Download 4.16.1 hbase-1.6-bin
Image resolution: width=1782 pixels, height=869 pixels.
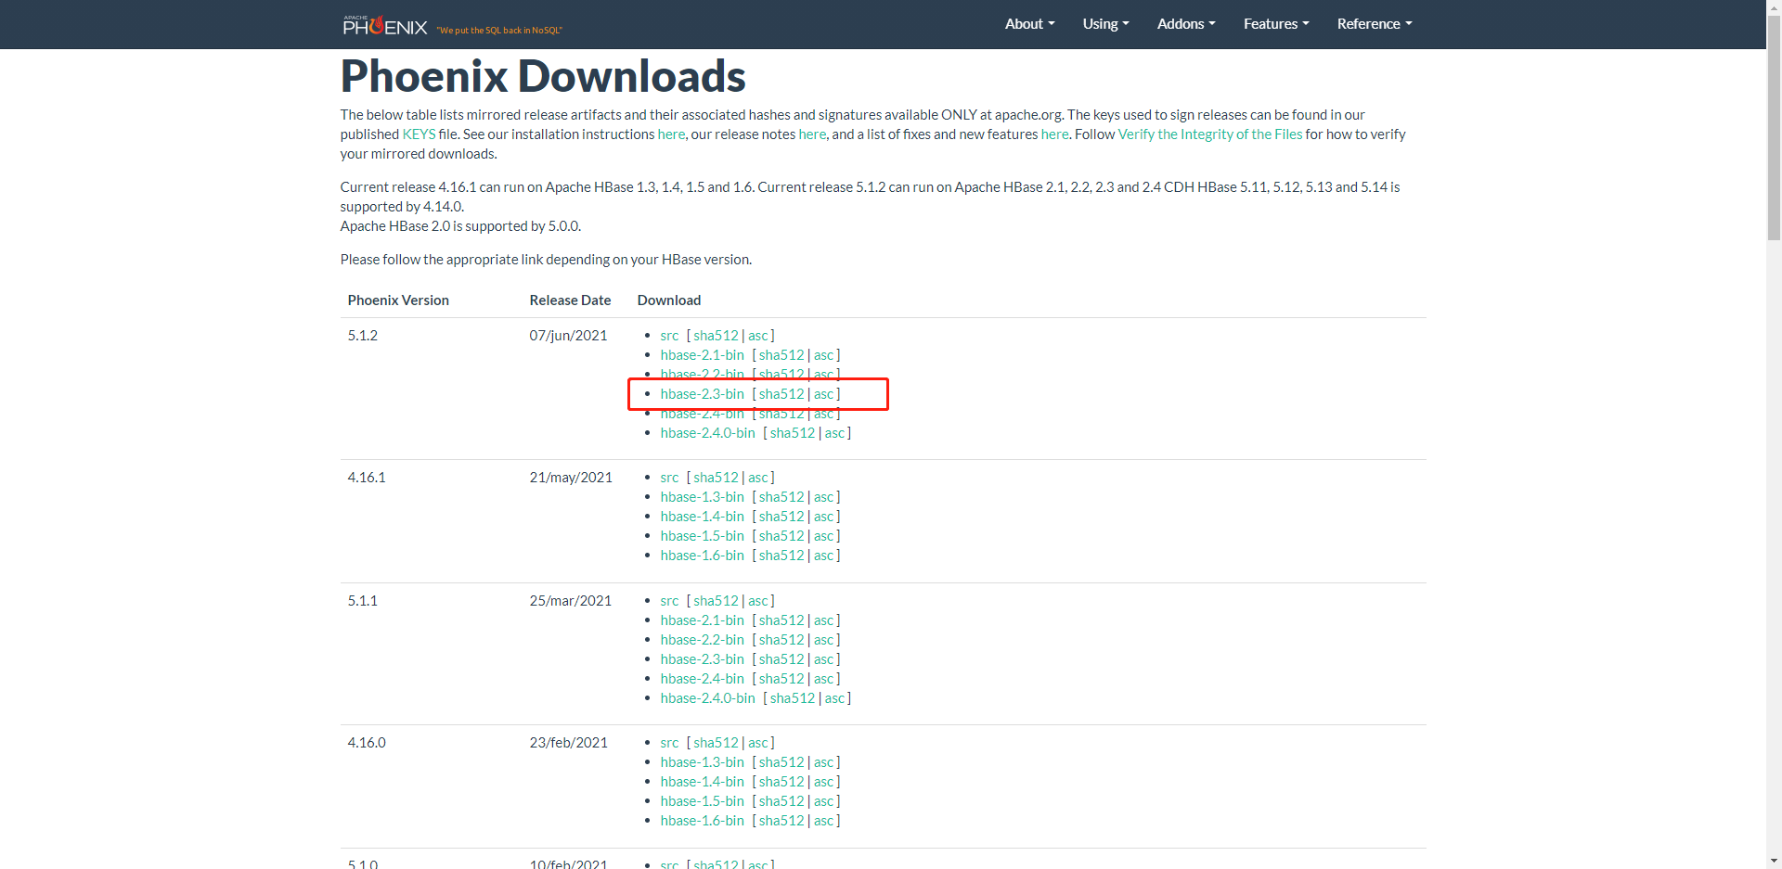[x=703, y=556]
